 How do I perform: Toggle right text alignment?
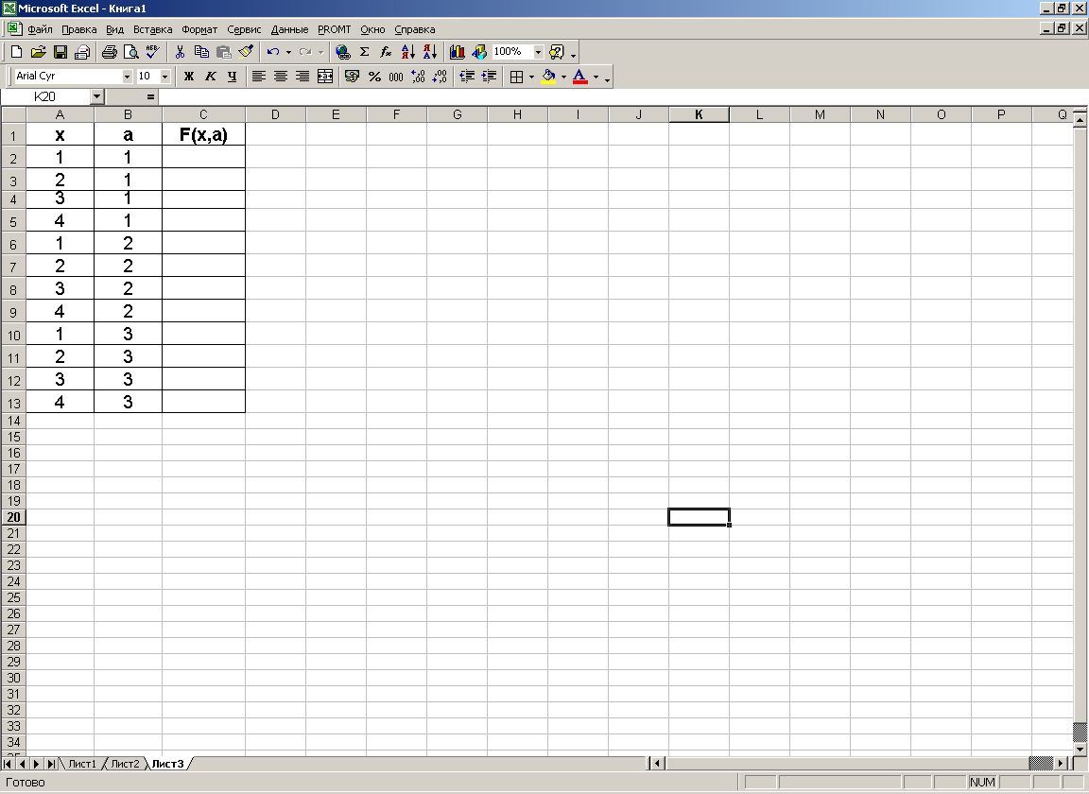tap(302, 77)
